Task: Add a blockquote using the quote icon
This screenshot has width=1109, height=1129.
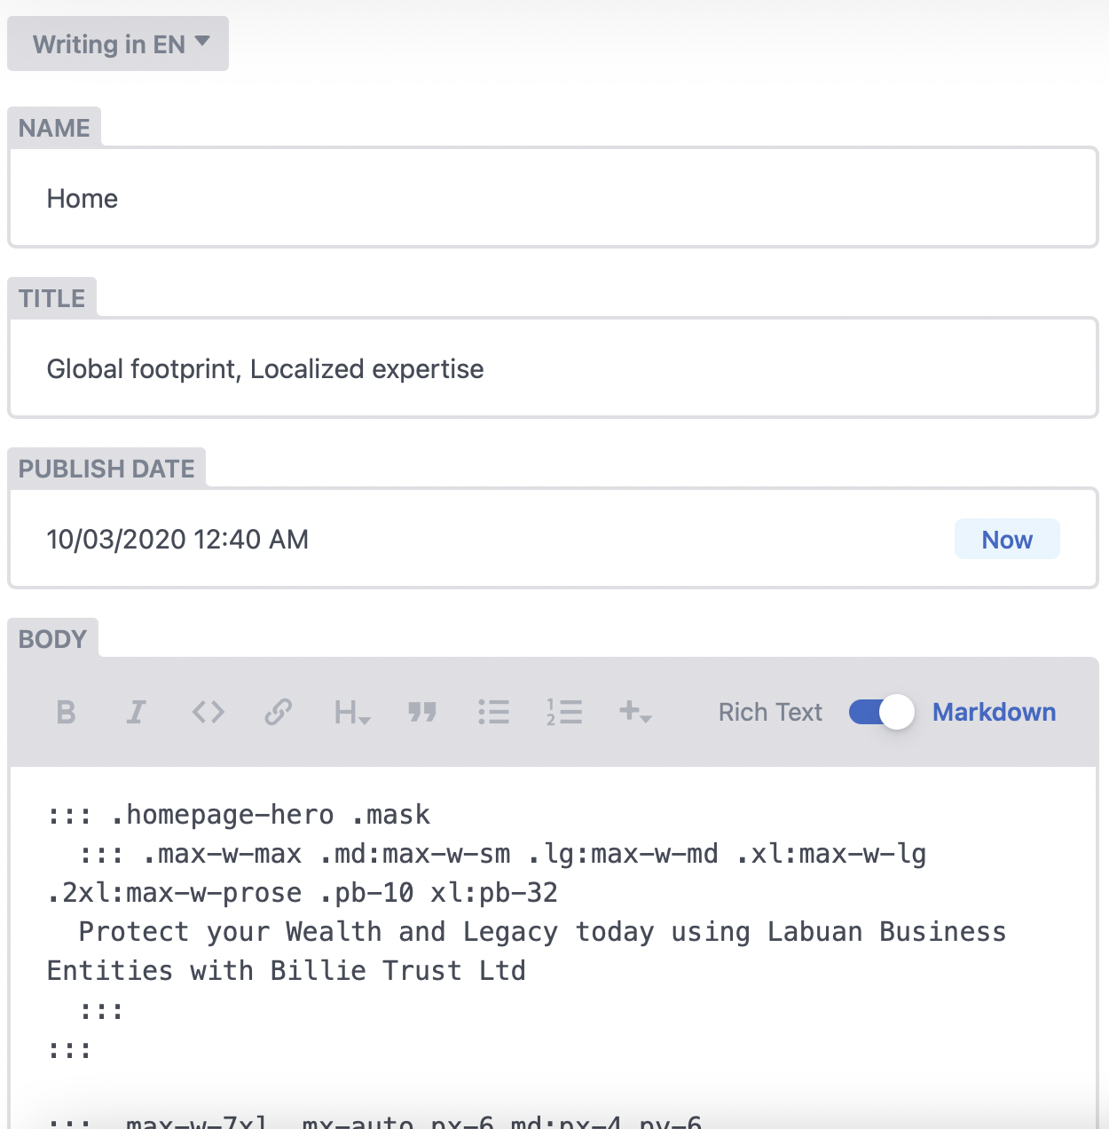Action: click(422, 712)
